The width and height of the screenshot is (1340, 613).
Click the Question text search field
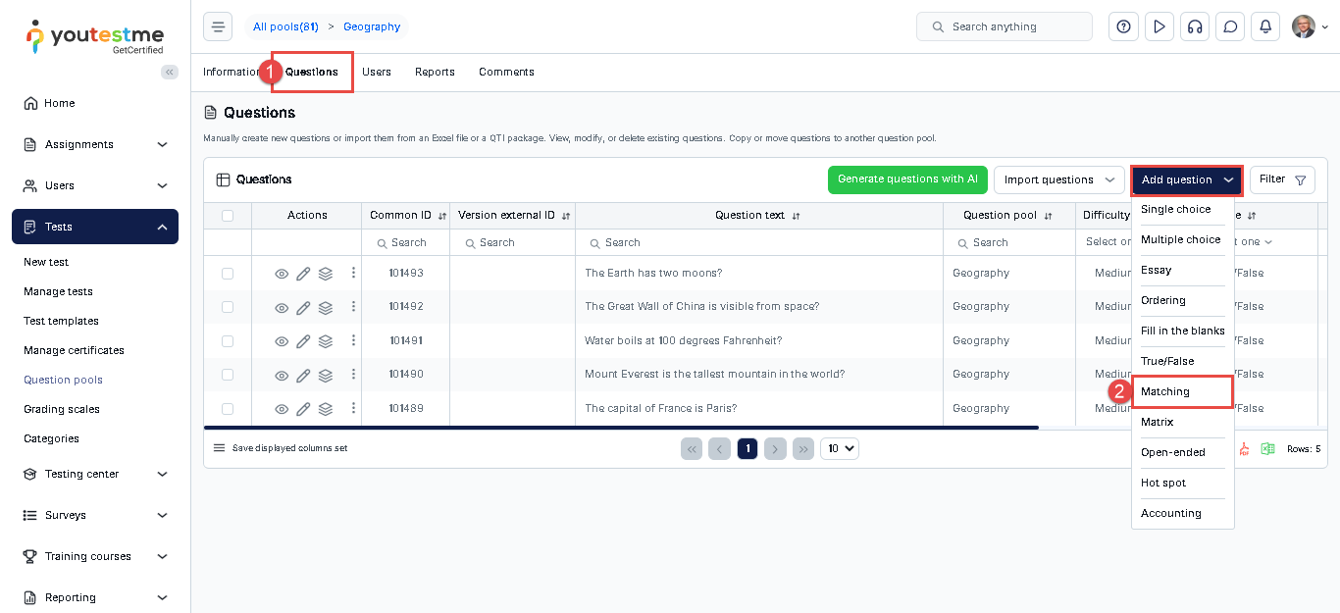[x=758, y=242]
